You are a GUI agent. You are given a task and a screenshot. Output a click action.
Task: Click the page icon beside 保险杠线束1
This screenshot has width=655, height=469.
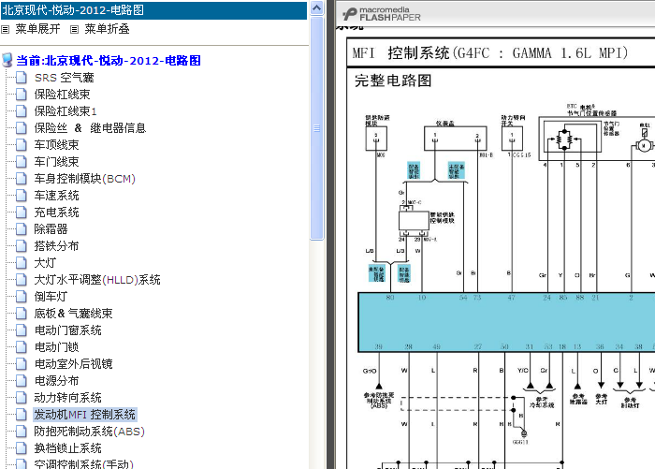tap(22, 110)
